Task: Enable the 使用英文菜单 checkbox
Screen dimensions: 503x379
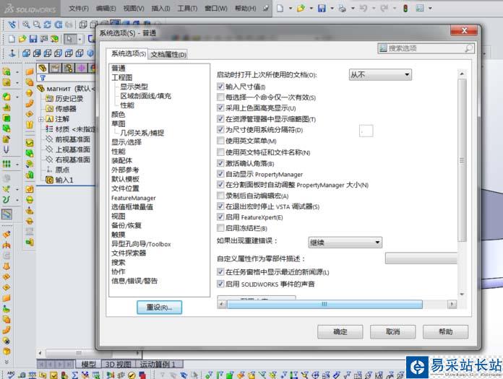Action: pos(220,141)
